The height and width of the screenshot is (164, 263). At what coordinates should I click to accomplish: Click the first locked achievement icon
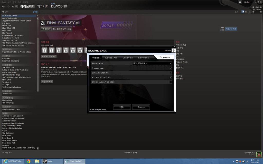point(44,50)
